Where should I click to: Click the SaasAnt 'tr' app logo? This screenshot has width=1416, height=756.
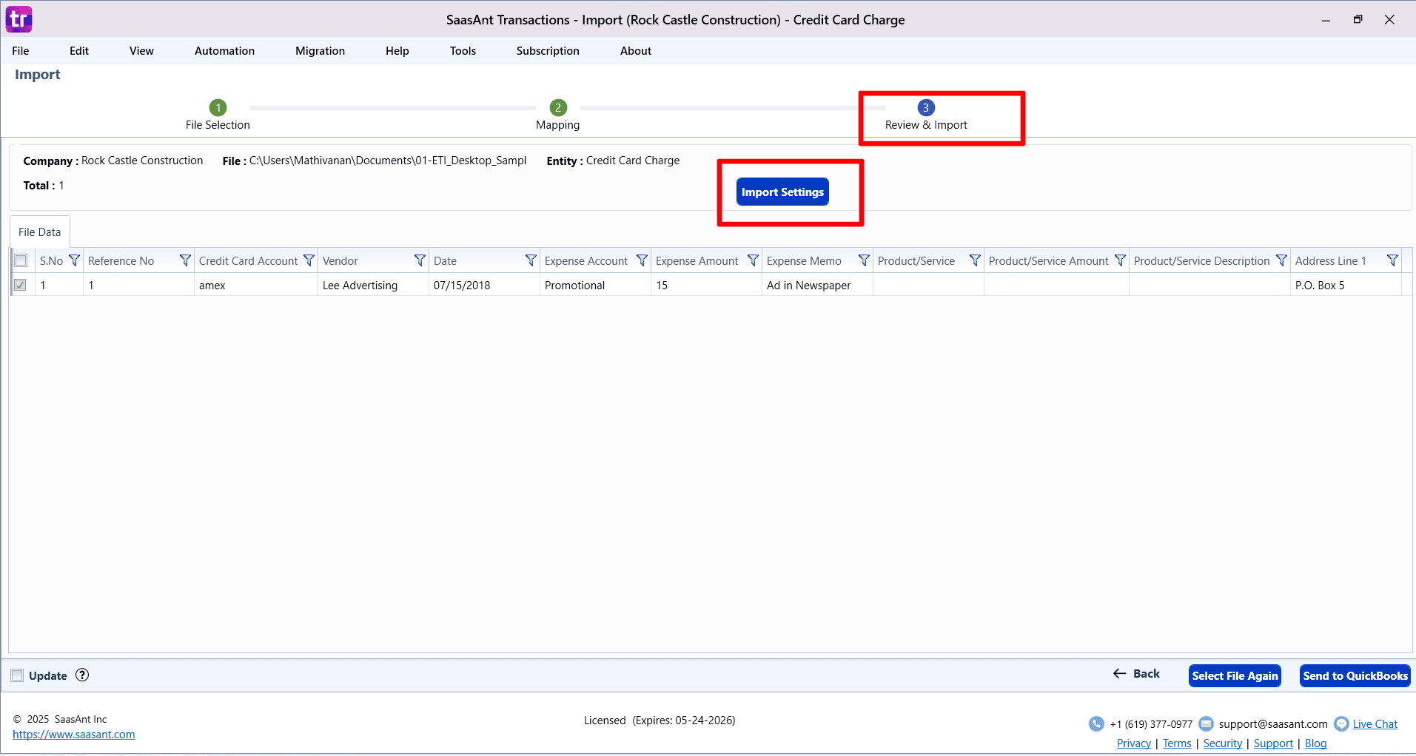pos(19,19)
